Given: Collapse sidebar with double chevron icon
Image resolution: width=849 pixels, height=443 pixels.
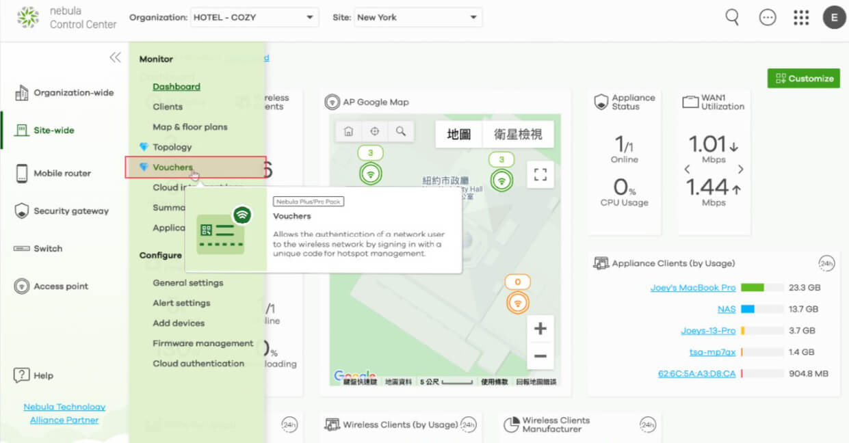Looking at the screenshot, I should point(115,57).
